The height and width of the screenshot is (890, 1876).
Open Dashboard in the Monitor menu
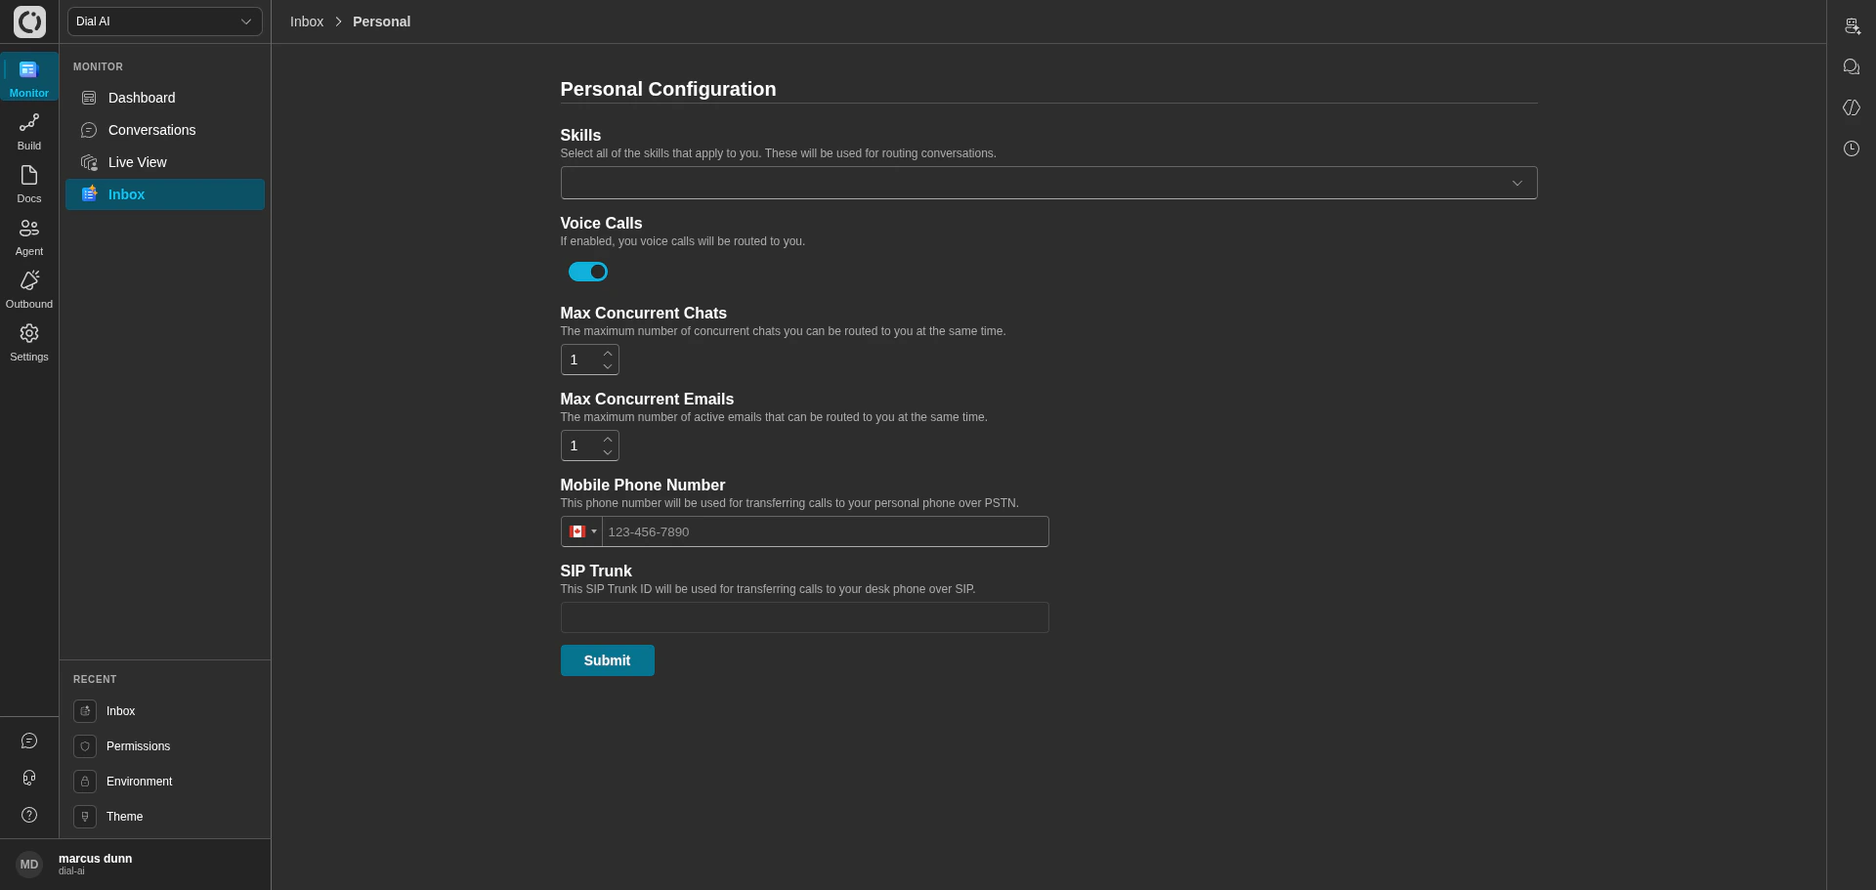pos(165,98)
